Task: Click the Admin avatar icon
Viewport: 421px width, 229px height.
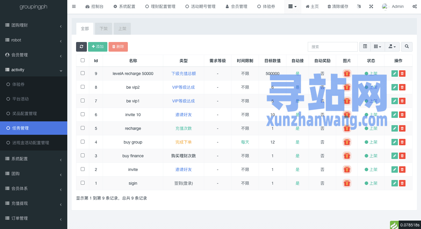Action: point(385,6)
